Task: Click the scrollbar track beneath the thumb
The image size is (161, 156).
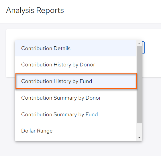Action: [x=139, y=129]
